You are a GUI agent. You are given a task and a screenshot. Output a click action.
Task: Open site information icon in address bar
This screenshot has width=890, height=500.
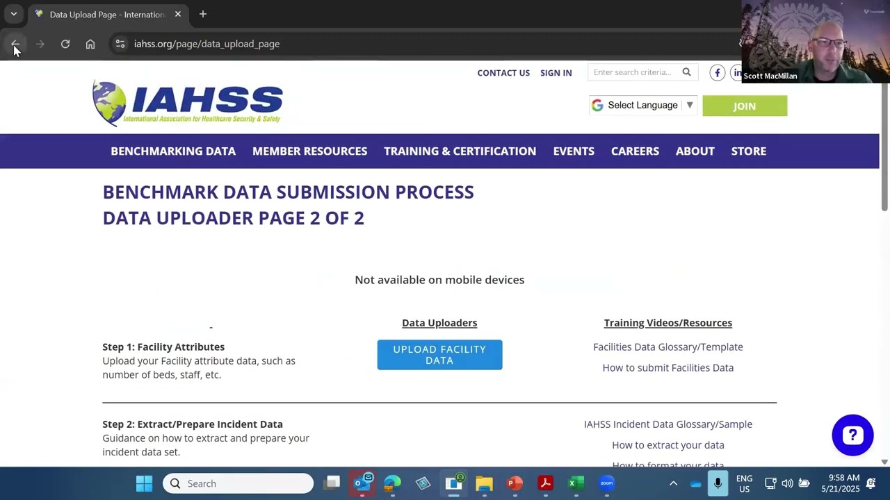tap(120, 44)
